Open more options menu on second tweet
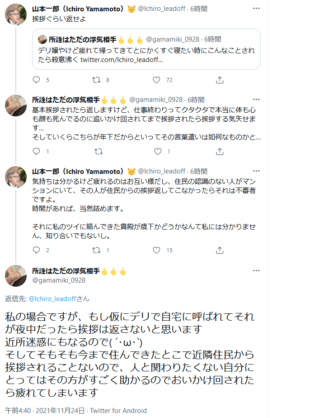310x418 pixels. [256, 100]
